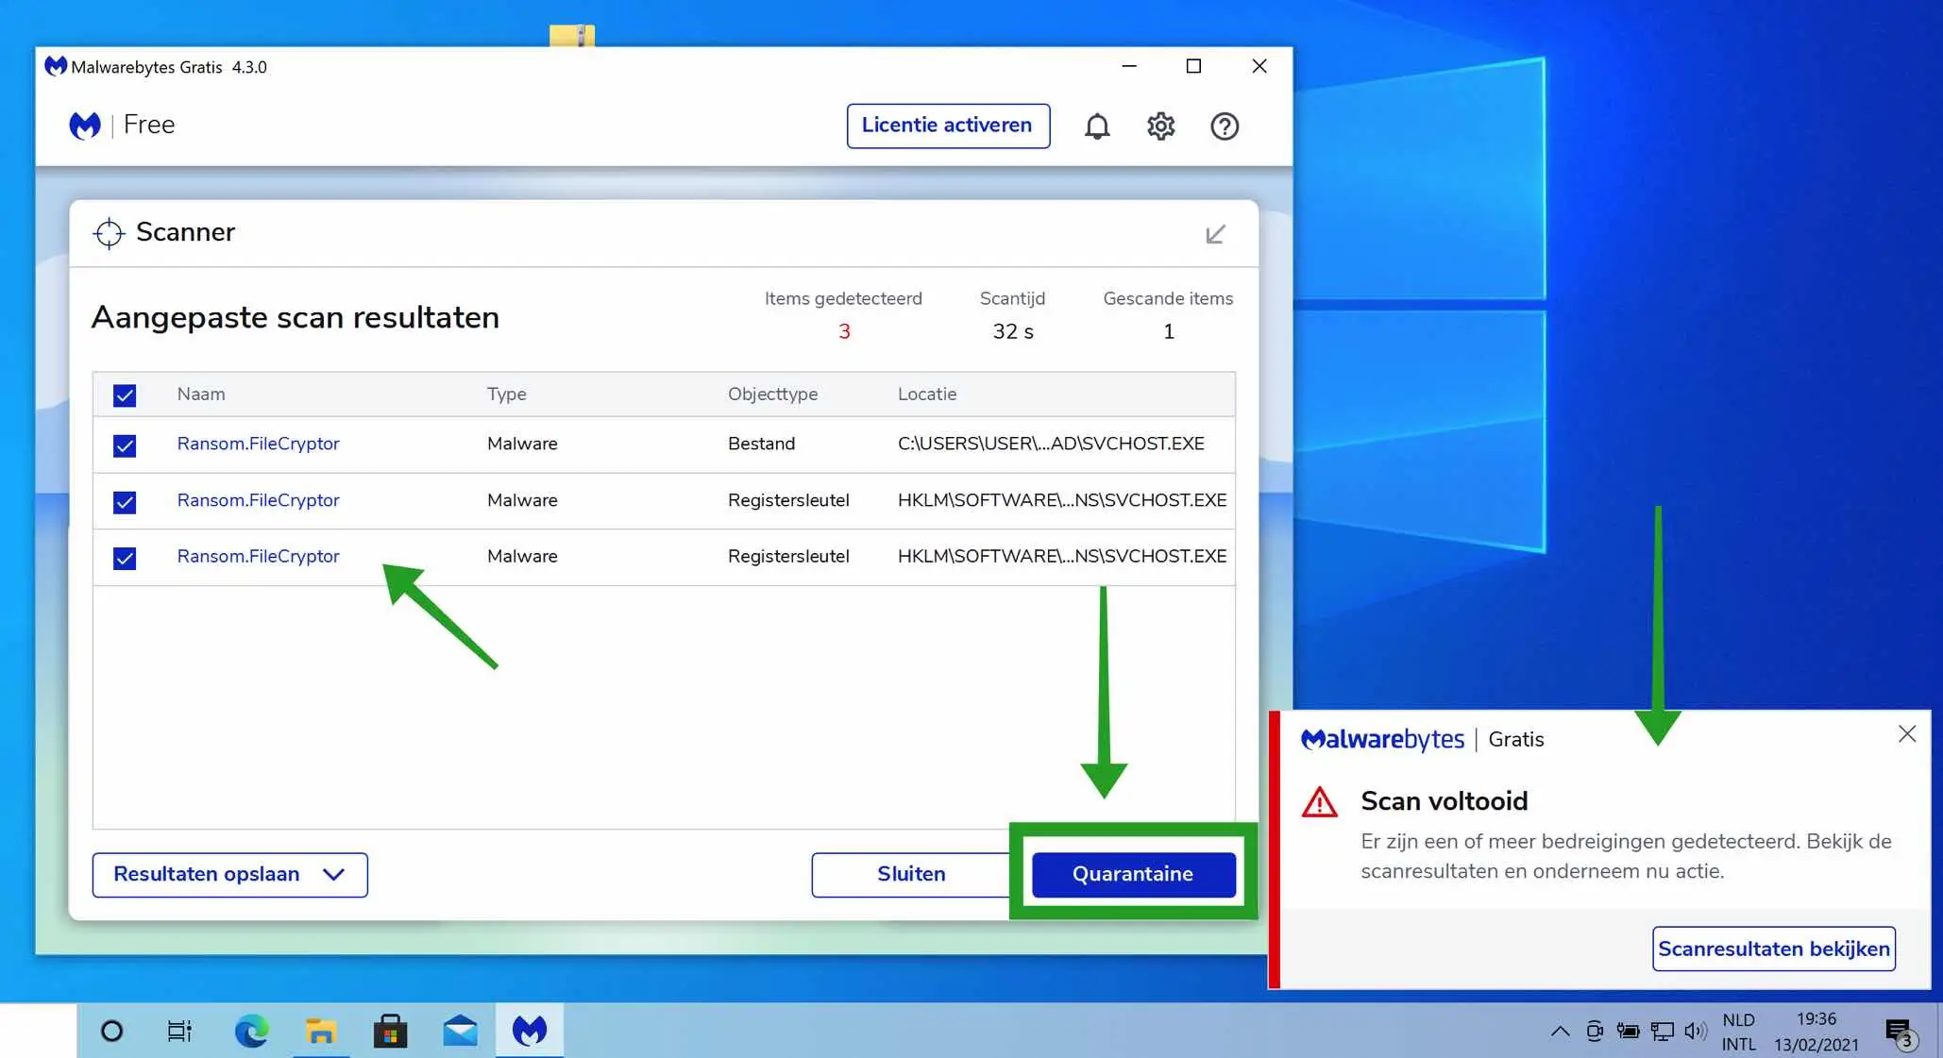
Task: Show hidden system tray icons
Action: click(x=1560, y=1031)
